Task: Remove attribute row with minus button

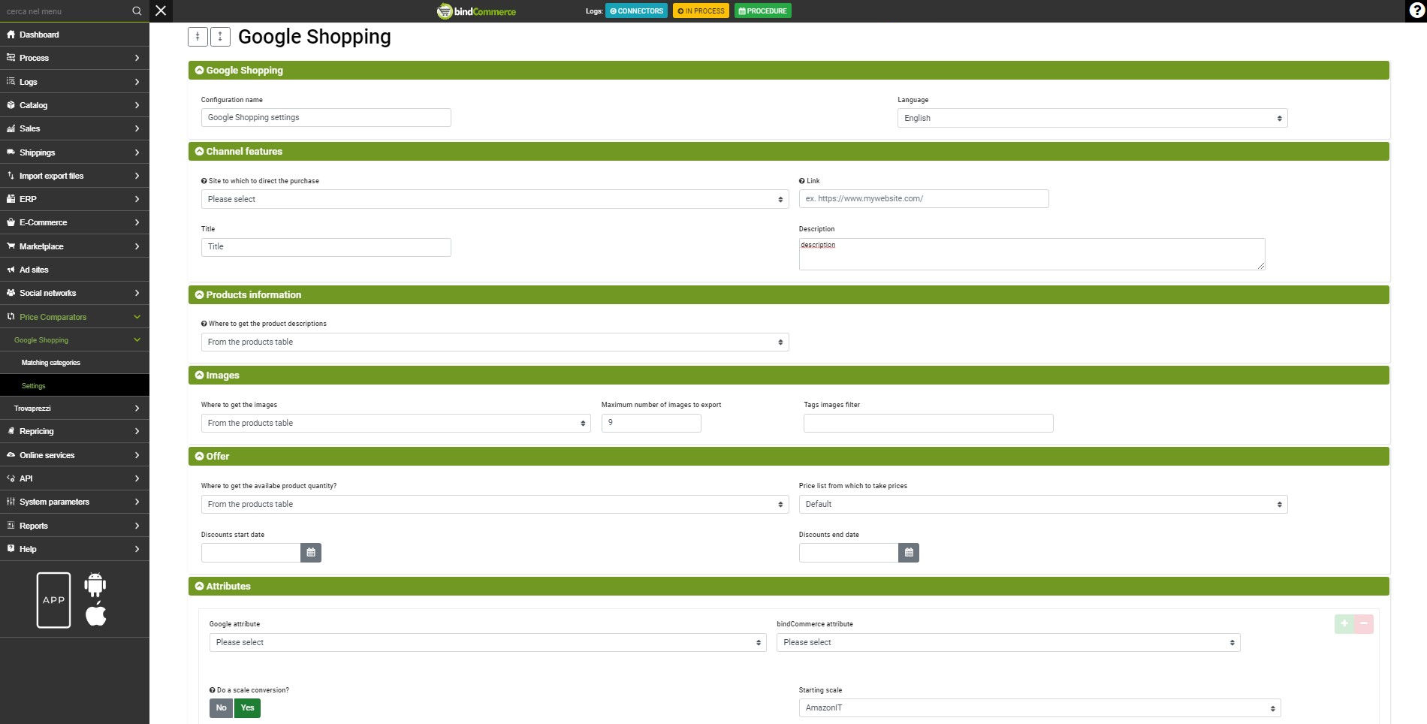Action: pos(1364,624)
